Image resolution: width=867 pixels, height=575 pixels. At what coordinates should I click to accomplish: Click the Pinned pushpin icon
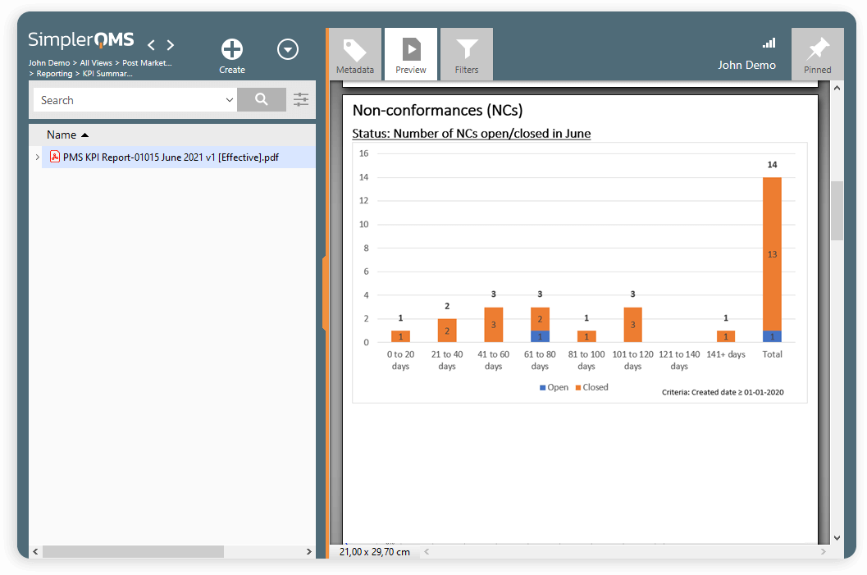817,46
